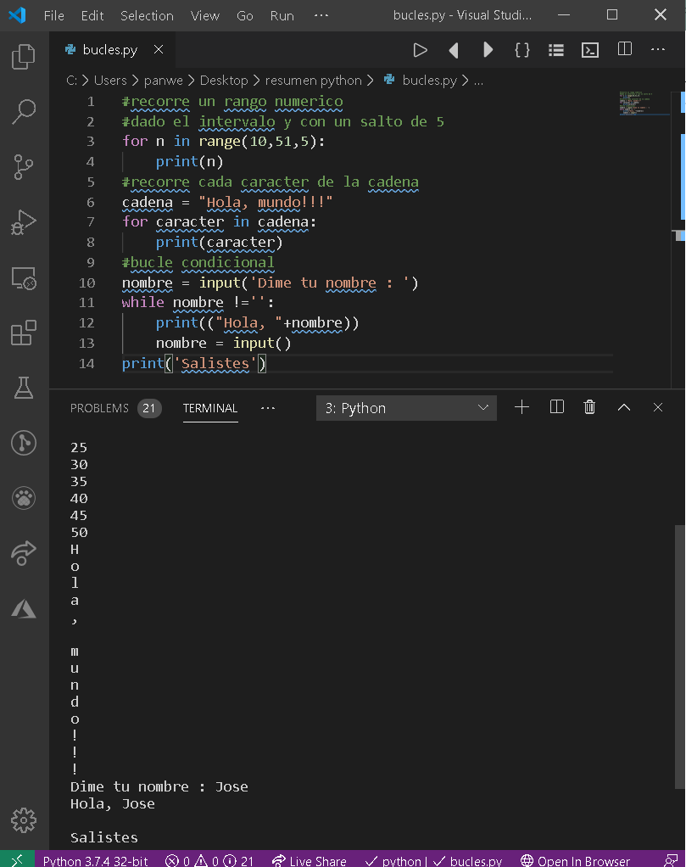686x867 pixels.
Task: Create a new terminal with plus
Action: (521, 407)
